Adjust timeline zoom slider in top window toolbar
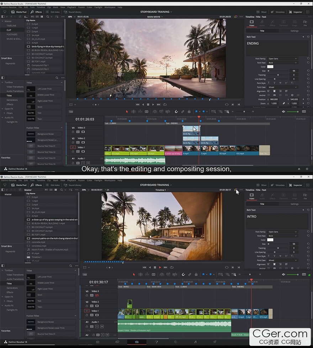This screenshot has width=313, height=348. [244, 112]
